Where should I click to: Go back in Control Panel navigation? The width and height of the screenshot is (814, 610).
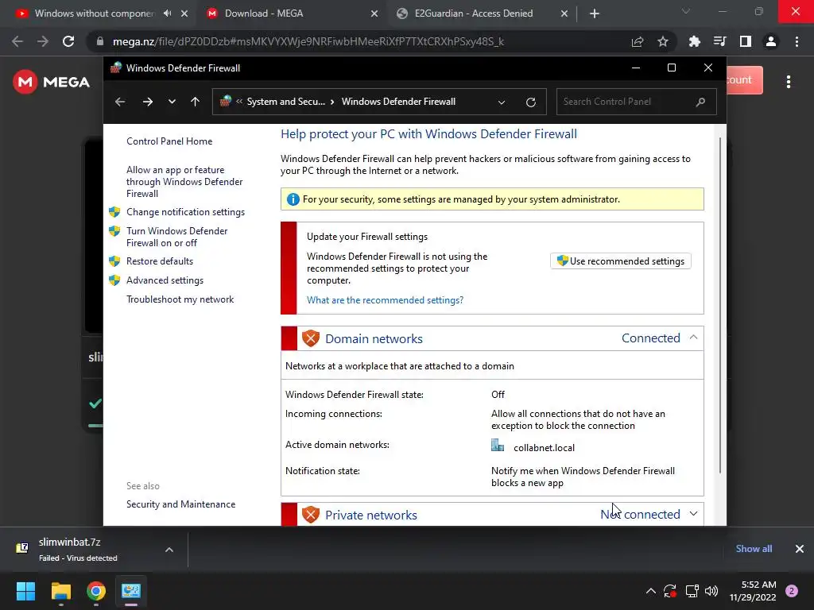pyautogui.click(x=120, y=102)
